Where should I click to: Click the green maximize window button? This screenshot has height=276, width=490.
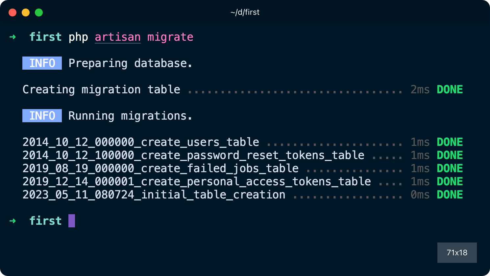tap(39, 12)
